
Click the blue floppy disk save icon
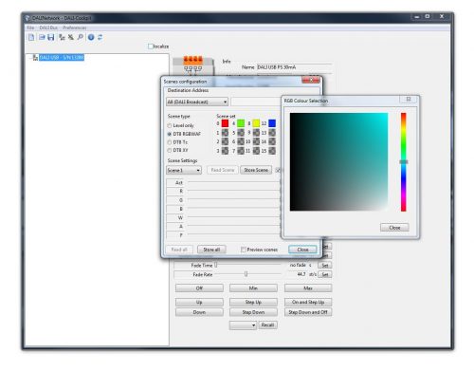[x=51, y=37]
